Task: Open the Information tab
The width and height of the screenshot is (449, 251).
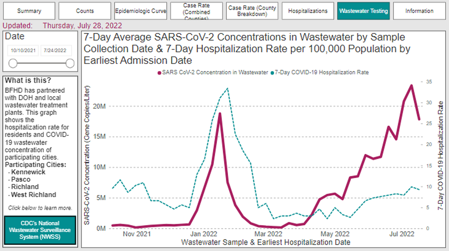Action: (x=419, y=11)
